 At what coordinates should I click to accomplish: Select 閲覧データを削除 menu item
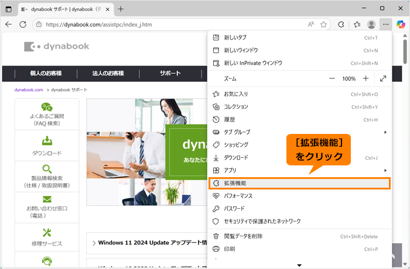[300, 236]
